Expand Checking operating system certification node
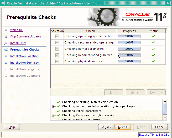Viewport: 172px width, 138px height. coord(53,102)
